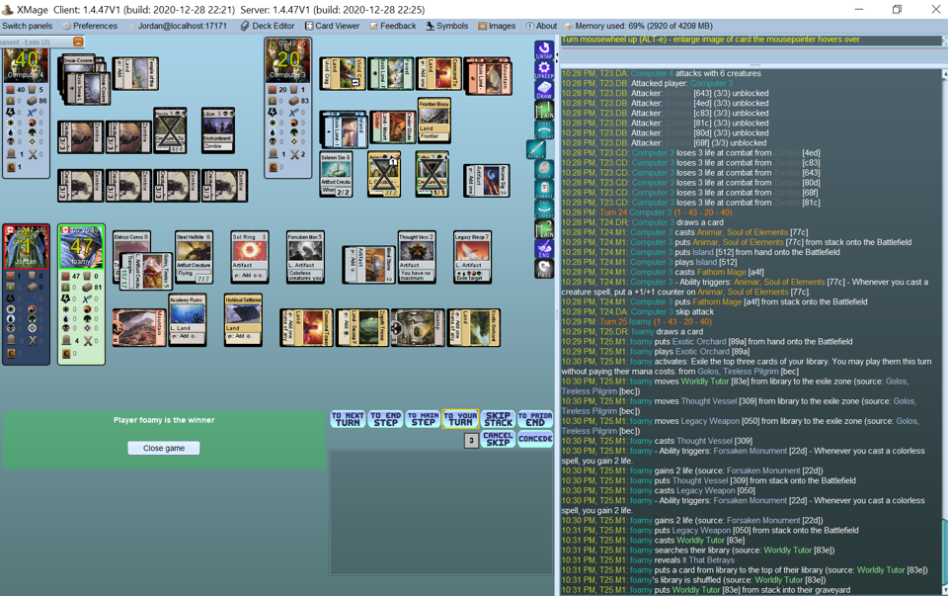Open Preferences from the toolbar
Viewport: 948px width, 596px height.
(x=89, y=26)
